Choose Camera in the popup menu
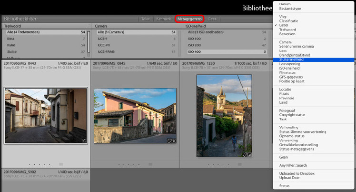The image size is (356, 192). click(286, 42)
